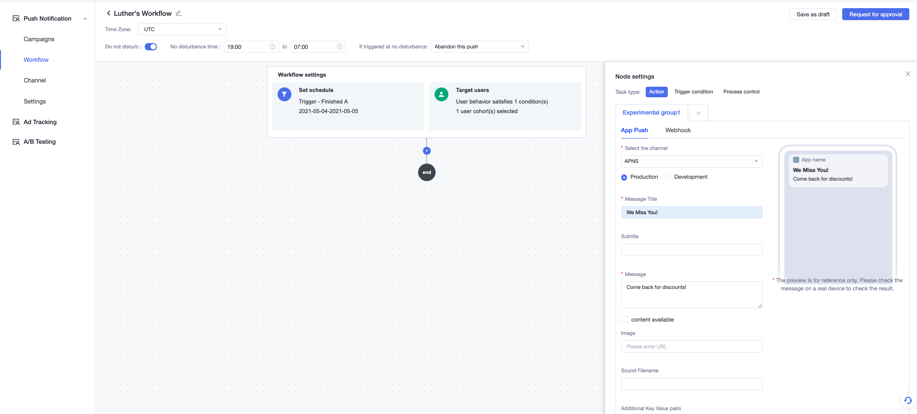Check the content available checkbox

pos(625,320)
